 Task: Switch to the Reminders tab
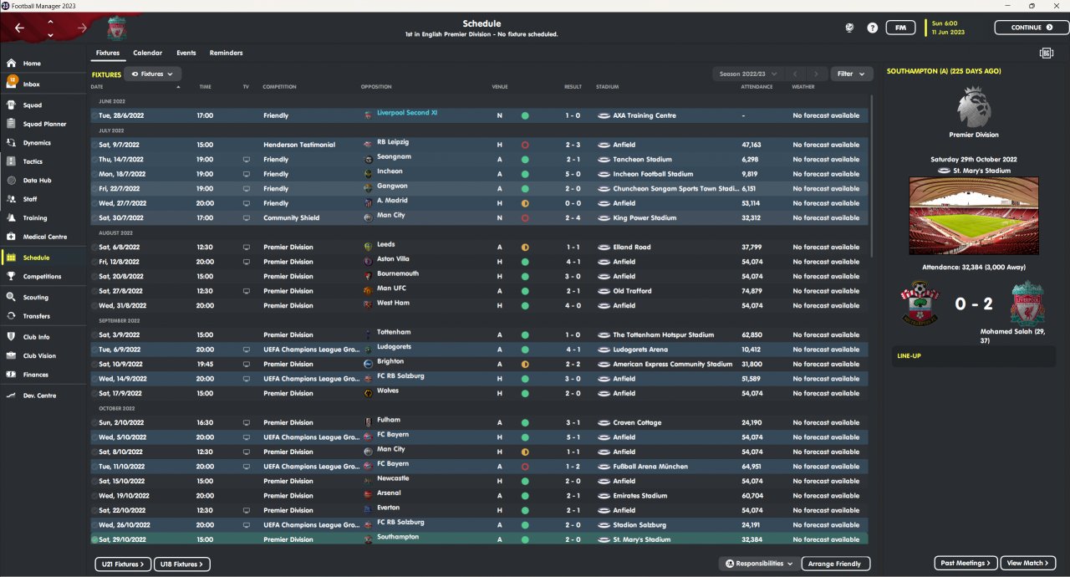coord(227,53)
